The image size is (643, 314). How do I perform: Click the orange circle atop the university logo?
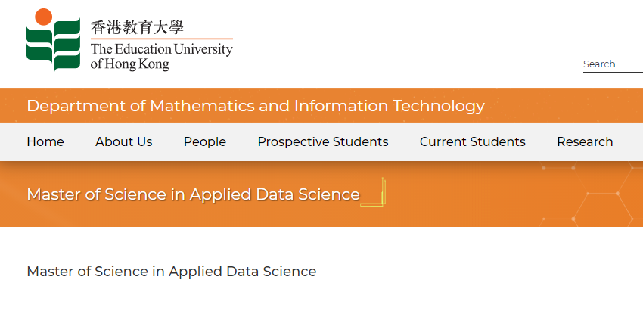pos(44,17)
